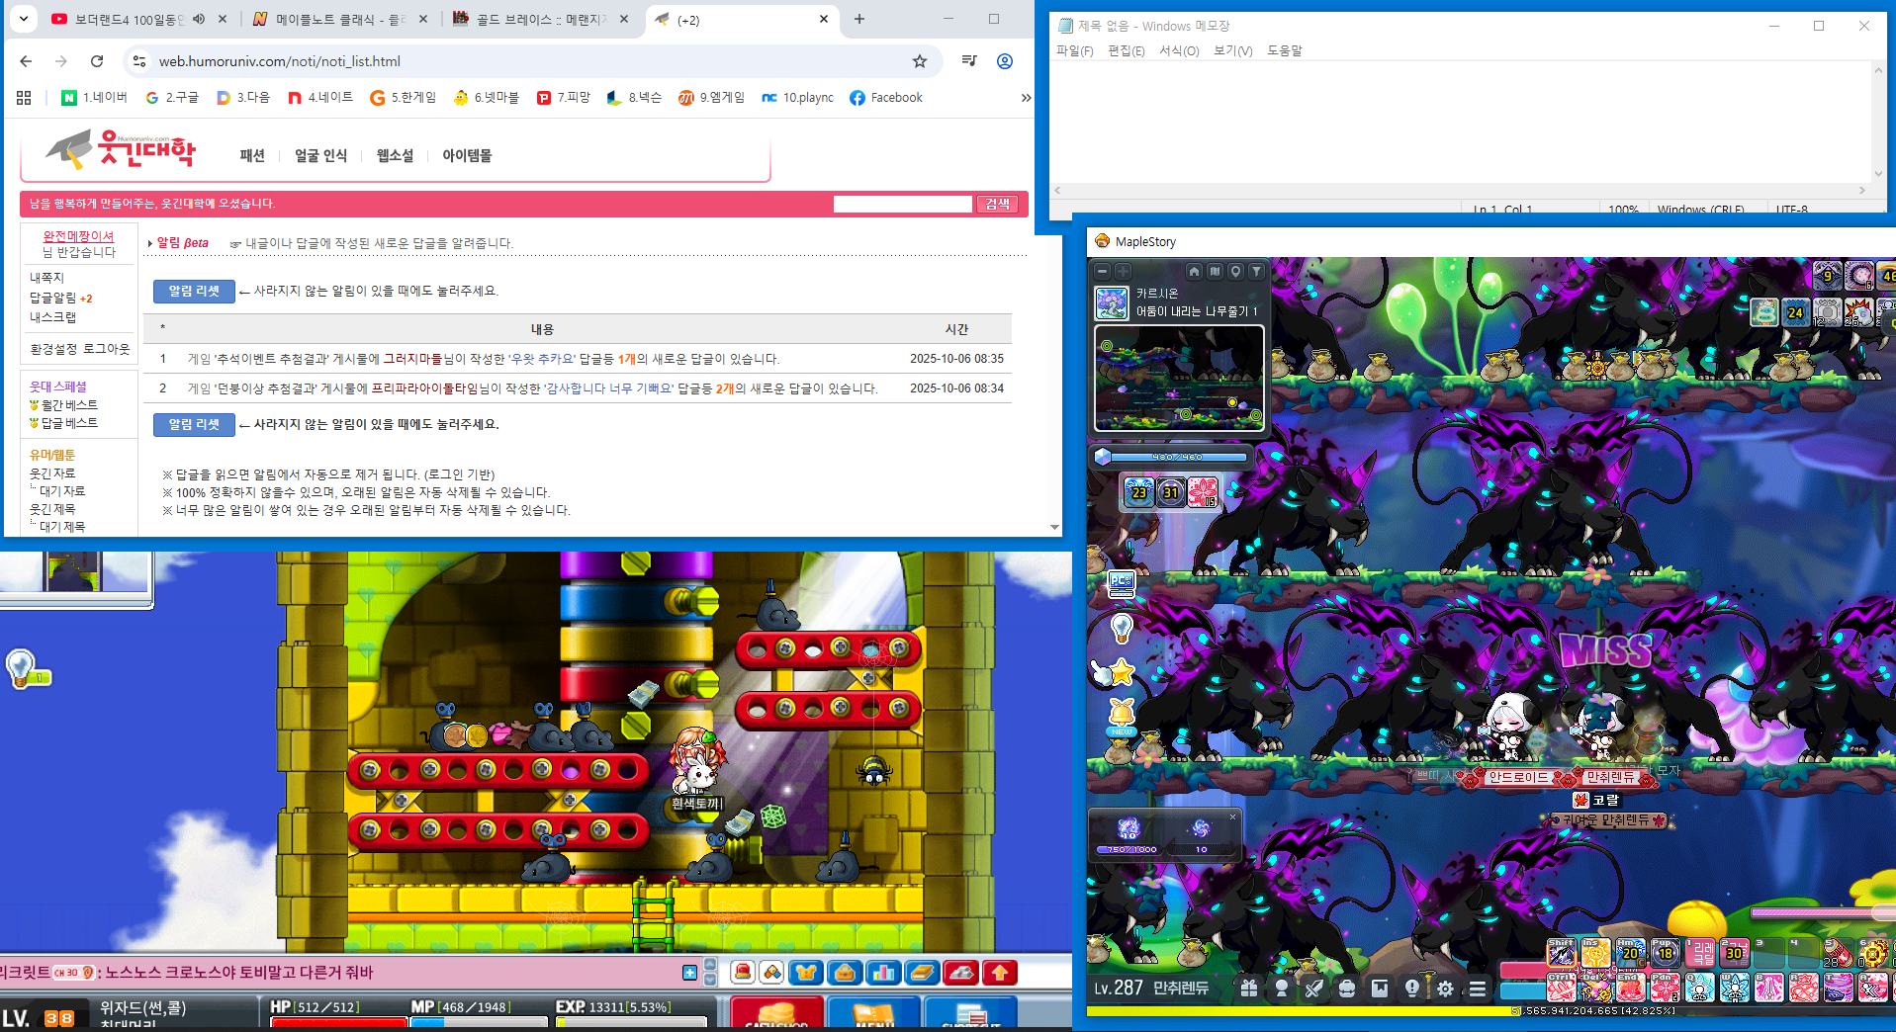Screen dimensions: 1896x1032
Task: Click the site search input field
Action: (x=902, y=204)
